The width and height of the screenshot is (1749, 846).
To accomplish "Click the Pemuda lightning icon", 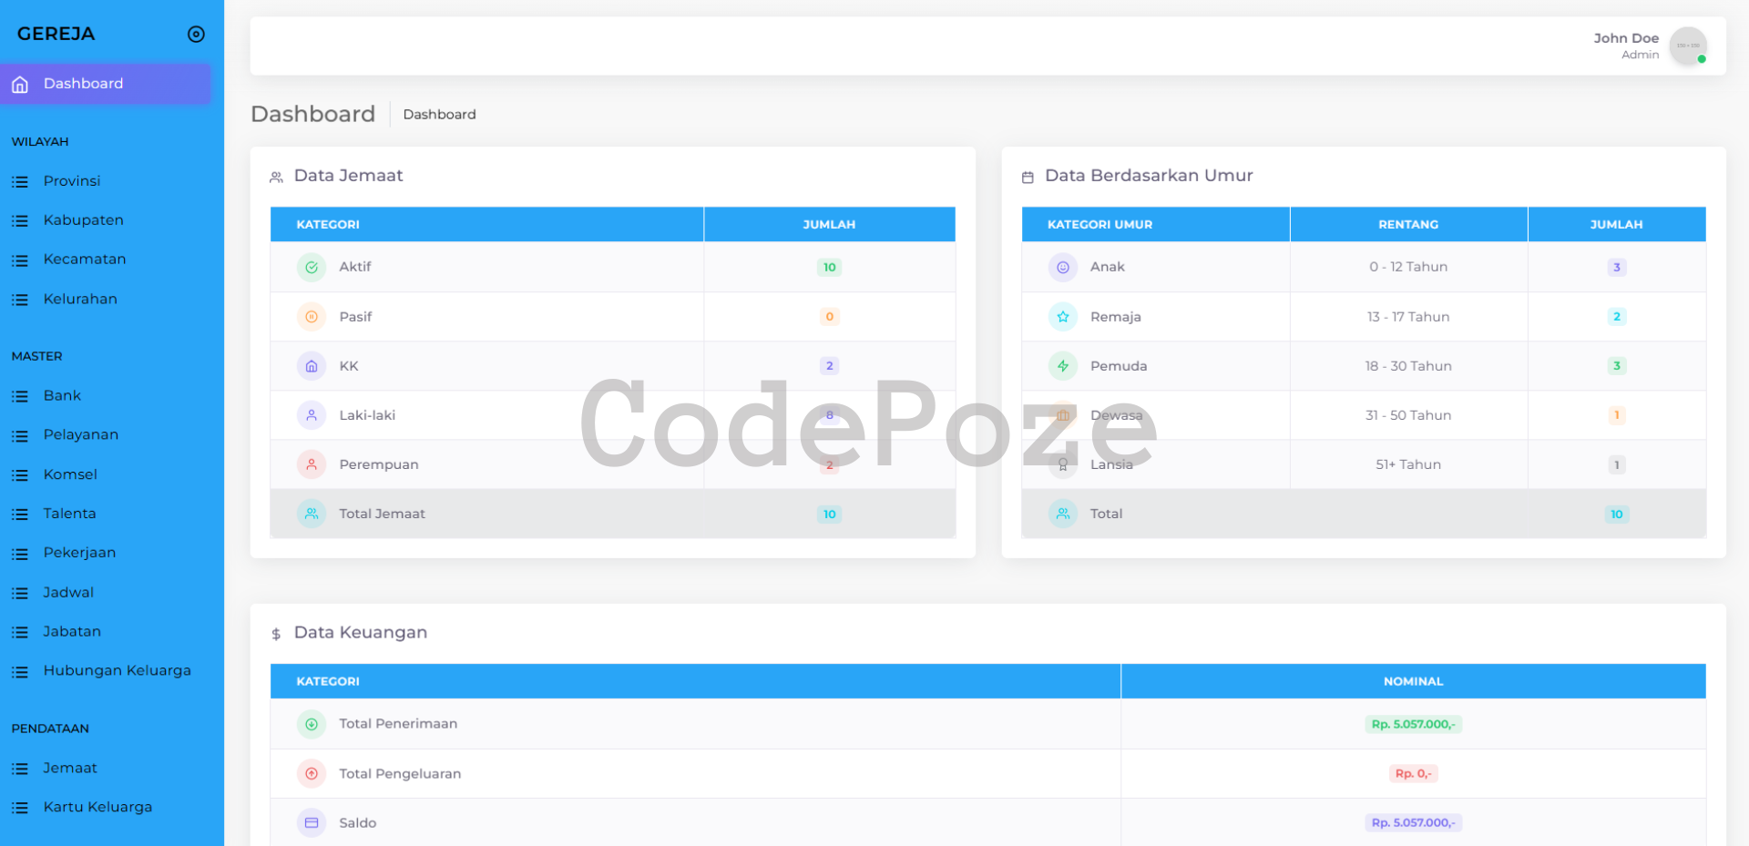I will 1062,366.
